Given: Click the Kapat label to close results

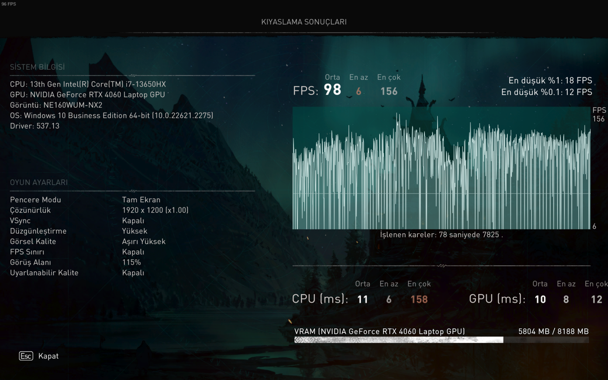Looking at the screenshot, I should pos(49,356).
